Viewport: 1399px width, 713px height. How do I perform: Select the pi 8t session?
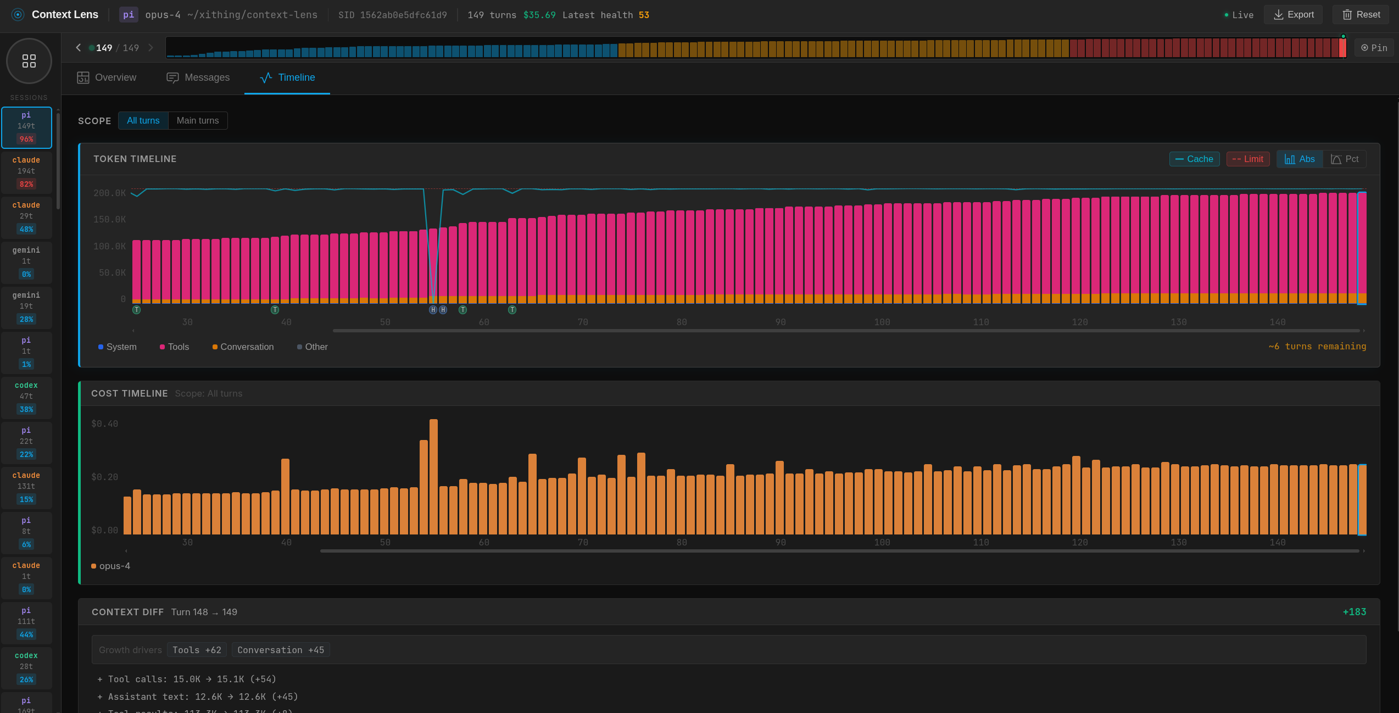coord(26,532)
